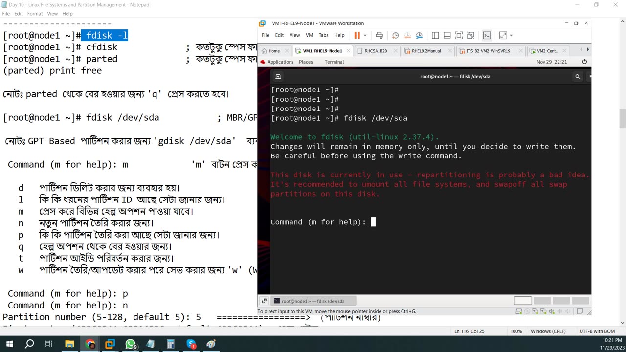This screenshot has width=626, height=352.
Task: Click the VMware hard disk status icon
Action: pyautogui.click(x=519, y=311)
